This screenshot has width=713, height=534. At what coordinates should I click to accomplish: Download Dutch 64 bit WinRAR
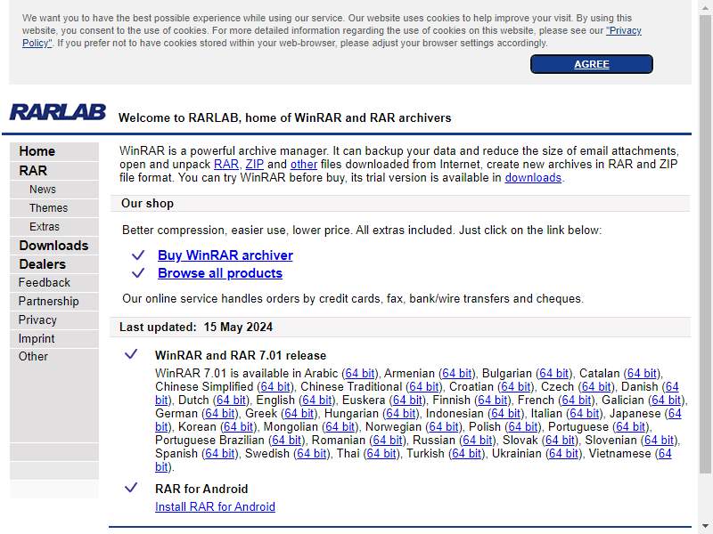(231, 400)
